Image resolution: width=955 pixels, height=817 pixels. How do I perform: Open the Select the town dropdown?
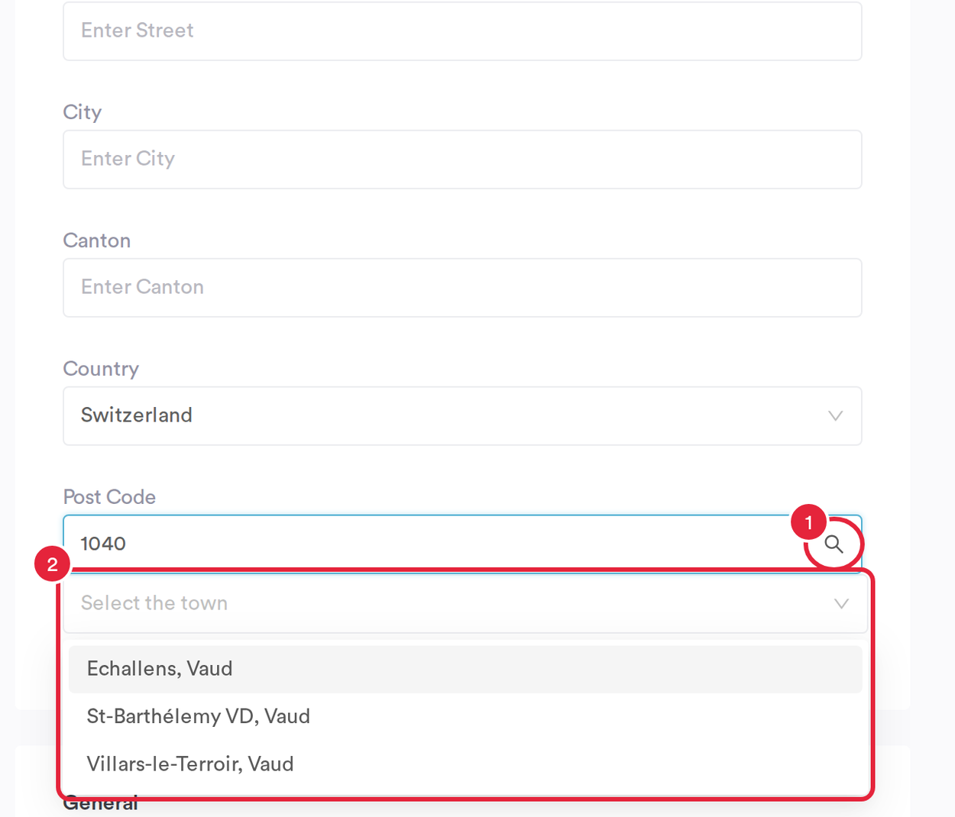coord(465,603)
